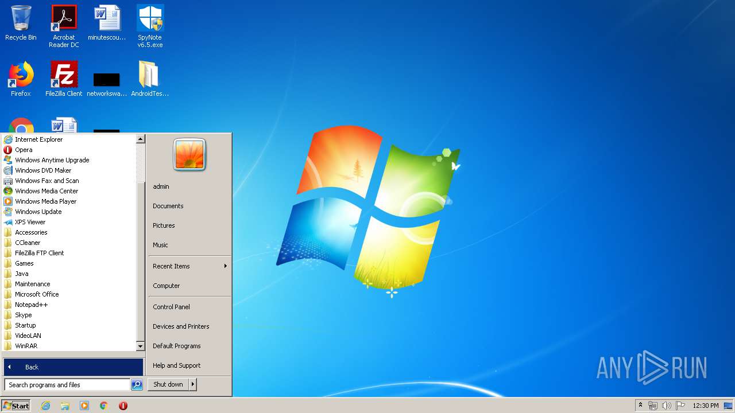Focus the Search programs and files box
The image size is (735, 413).
(67, 385)
